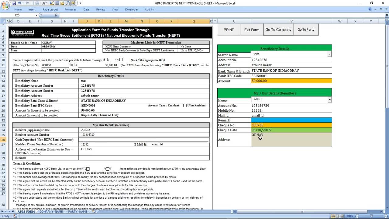Click the Select All corner cell
This screenshot has width=389, height=219.
3,21
